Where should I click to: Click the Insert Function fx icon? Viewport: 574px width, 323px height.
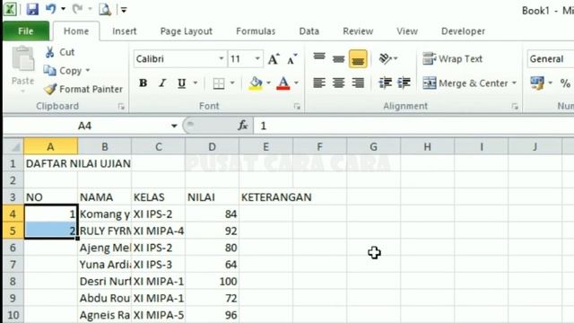click(x=243, y=126)
